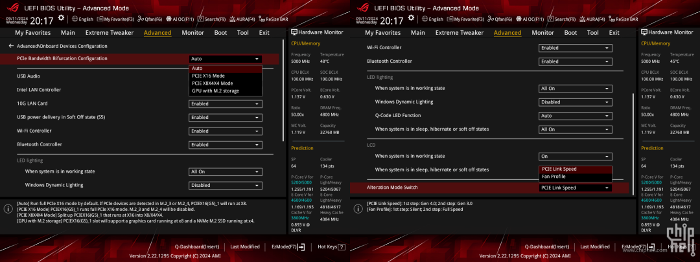700x262 pixels.
Task: Toggle ReSize BAR in left window
Action: (274, 19)
